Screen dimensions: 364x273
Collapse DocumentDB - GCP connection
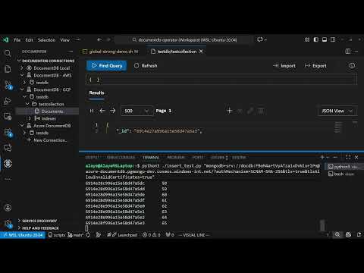pyautogui.click(x=22, y=89)
